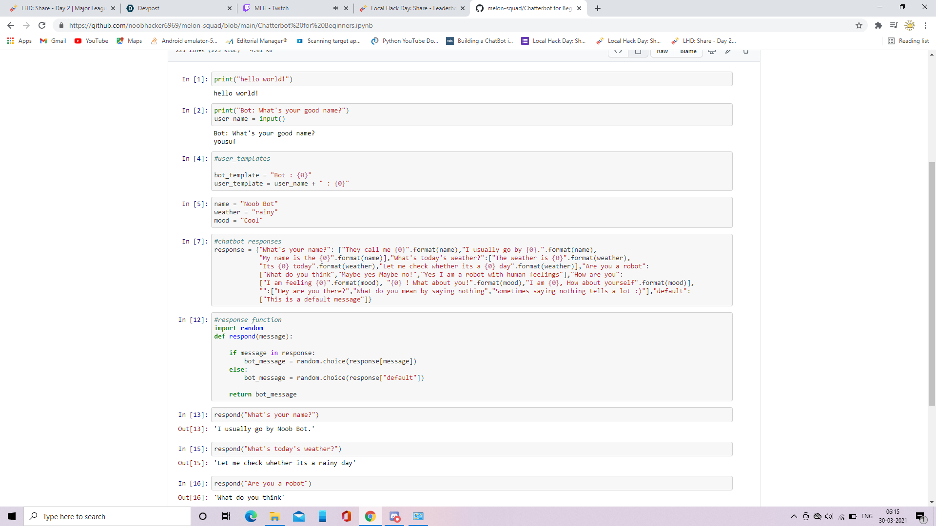Open file in GitHub Desktop icon
The height and width of the screenshot is (526, 936).
[712, 52]
